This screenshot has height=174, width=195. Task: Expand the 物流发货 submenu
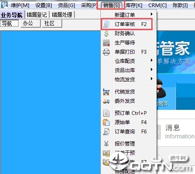pyautogui.click(x=151, y=79)
